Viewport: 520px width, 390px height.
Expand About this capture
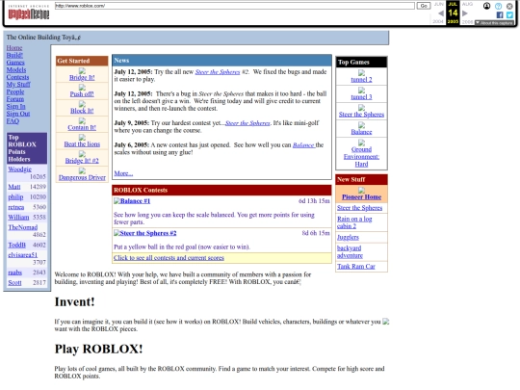pos(494,23)
